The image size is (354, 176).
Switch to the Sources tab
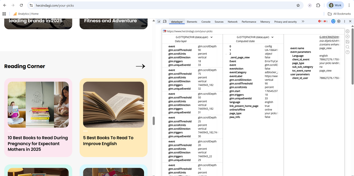click(x=219, y=22)
